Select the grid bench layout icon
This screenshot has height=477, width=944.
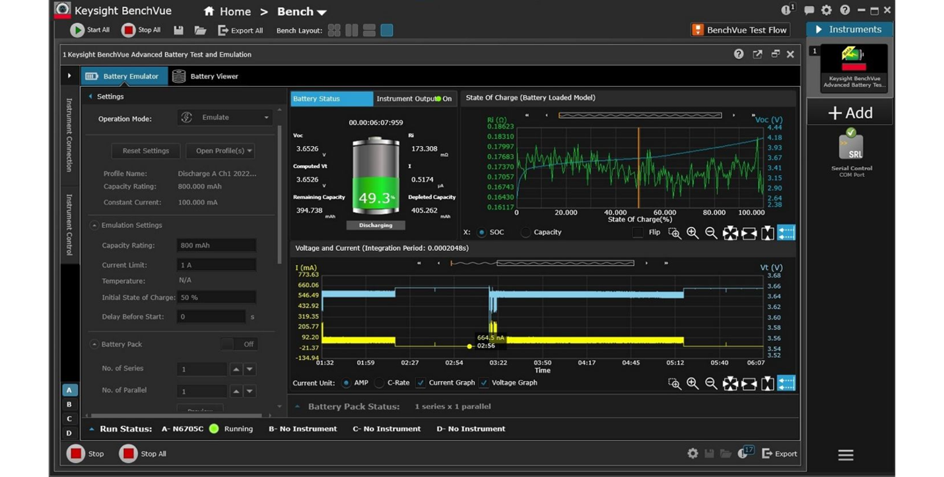click(334, 30)
